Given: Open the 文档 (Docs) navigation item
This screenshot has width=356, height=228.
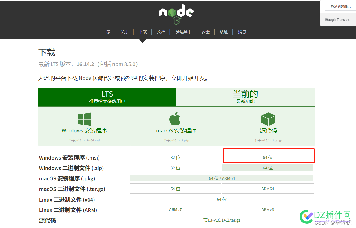Looking at the screenshot, I should pos(161,32).
